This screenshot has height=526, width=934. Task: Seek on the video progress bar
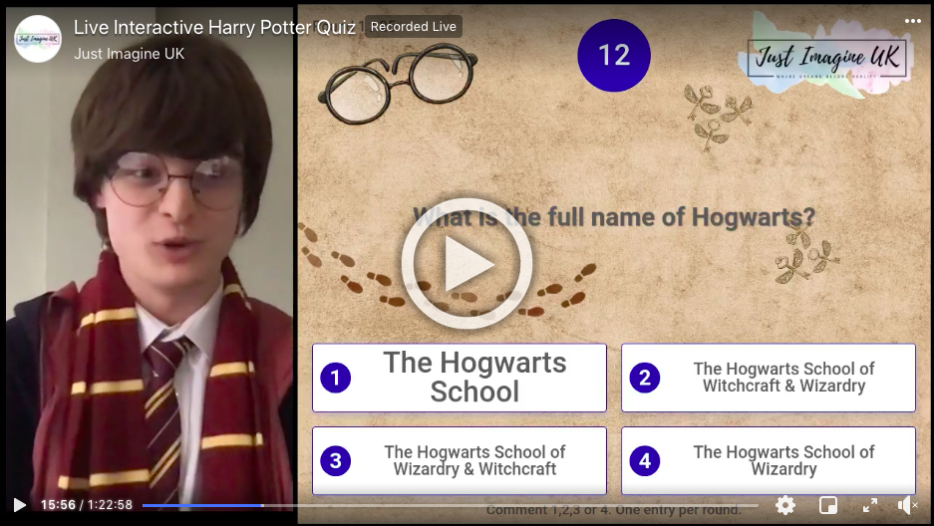(451, 506)
